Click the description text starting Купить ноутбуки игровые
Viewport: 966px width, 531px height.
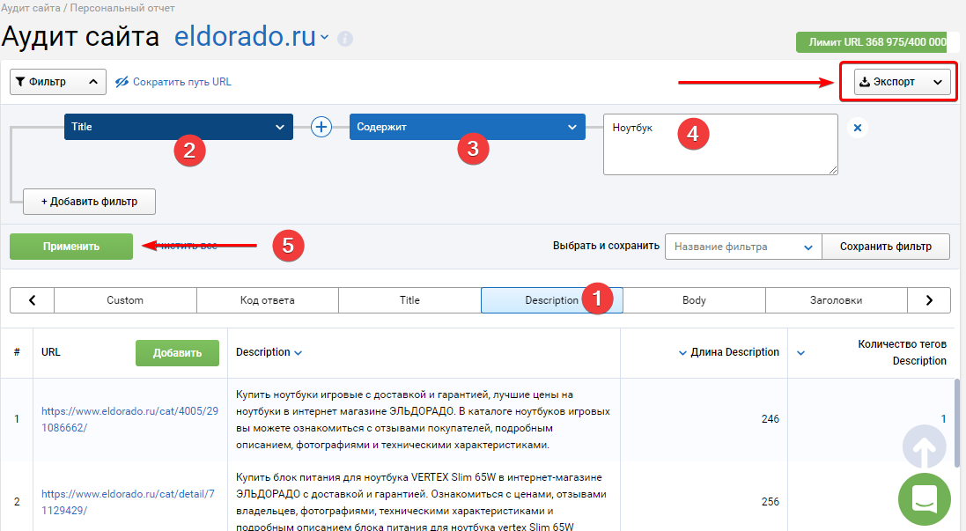424,419
